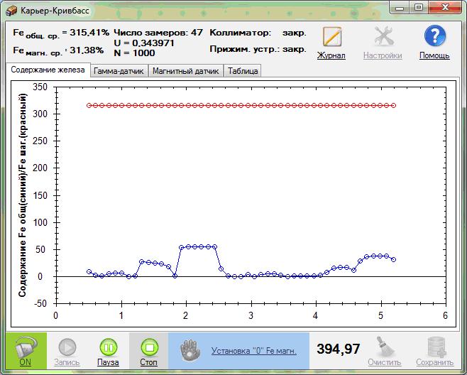The height and width of the screenshot is (375, 467).
Task: Click the 6 label on the X axis
Action: [x=445, y=315]
